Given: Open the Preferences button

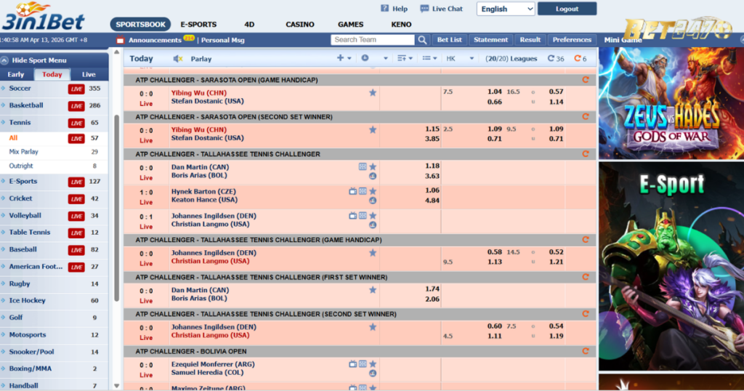Looking at the screenshot, I should [x=572, y=40].
